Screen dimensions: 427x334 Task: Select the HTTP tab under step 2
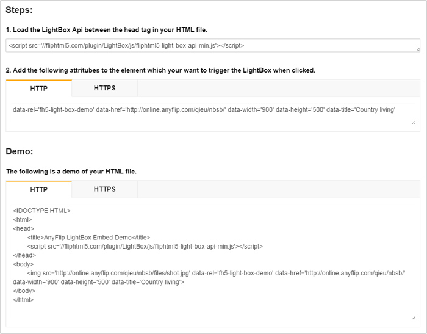click(x=39, y=89)
